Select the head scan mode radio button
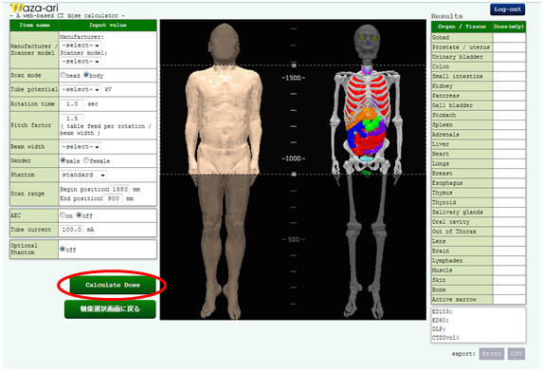Image resolution: width=543 pixels, height=372 pixels. 63,75
